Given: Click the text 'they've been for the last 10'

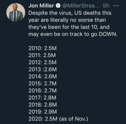Looking at the screenshot, I should click(63, 27).
